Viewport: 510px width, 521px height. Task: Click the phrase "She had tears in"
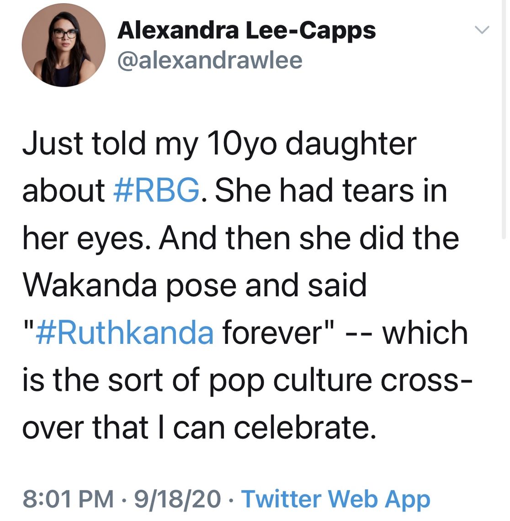(330, 190)
